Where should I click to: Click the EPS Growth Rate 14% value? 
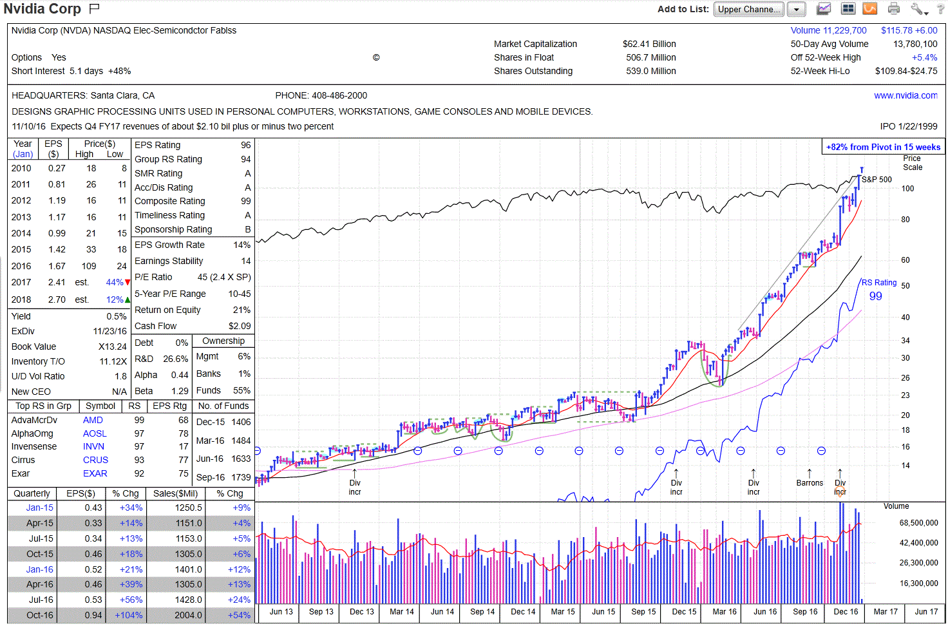(242, 245)
